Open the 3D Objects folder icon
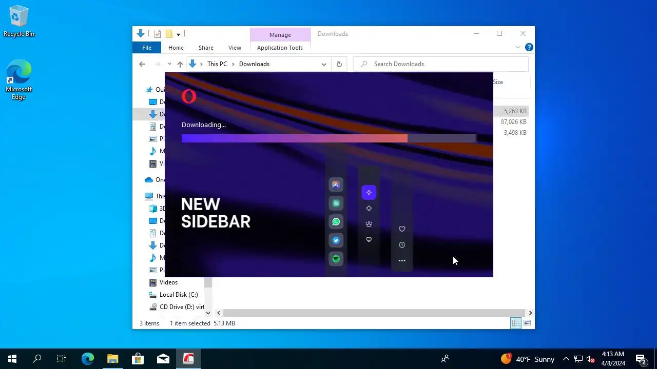The image size is (657, 369). click(x=153, y=209)
